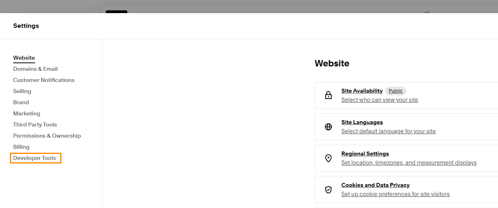This screenshot has width=498, height=208.
Task: Open the Site Availability link
Action: 362,91
